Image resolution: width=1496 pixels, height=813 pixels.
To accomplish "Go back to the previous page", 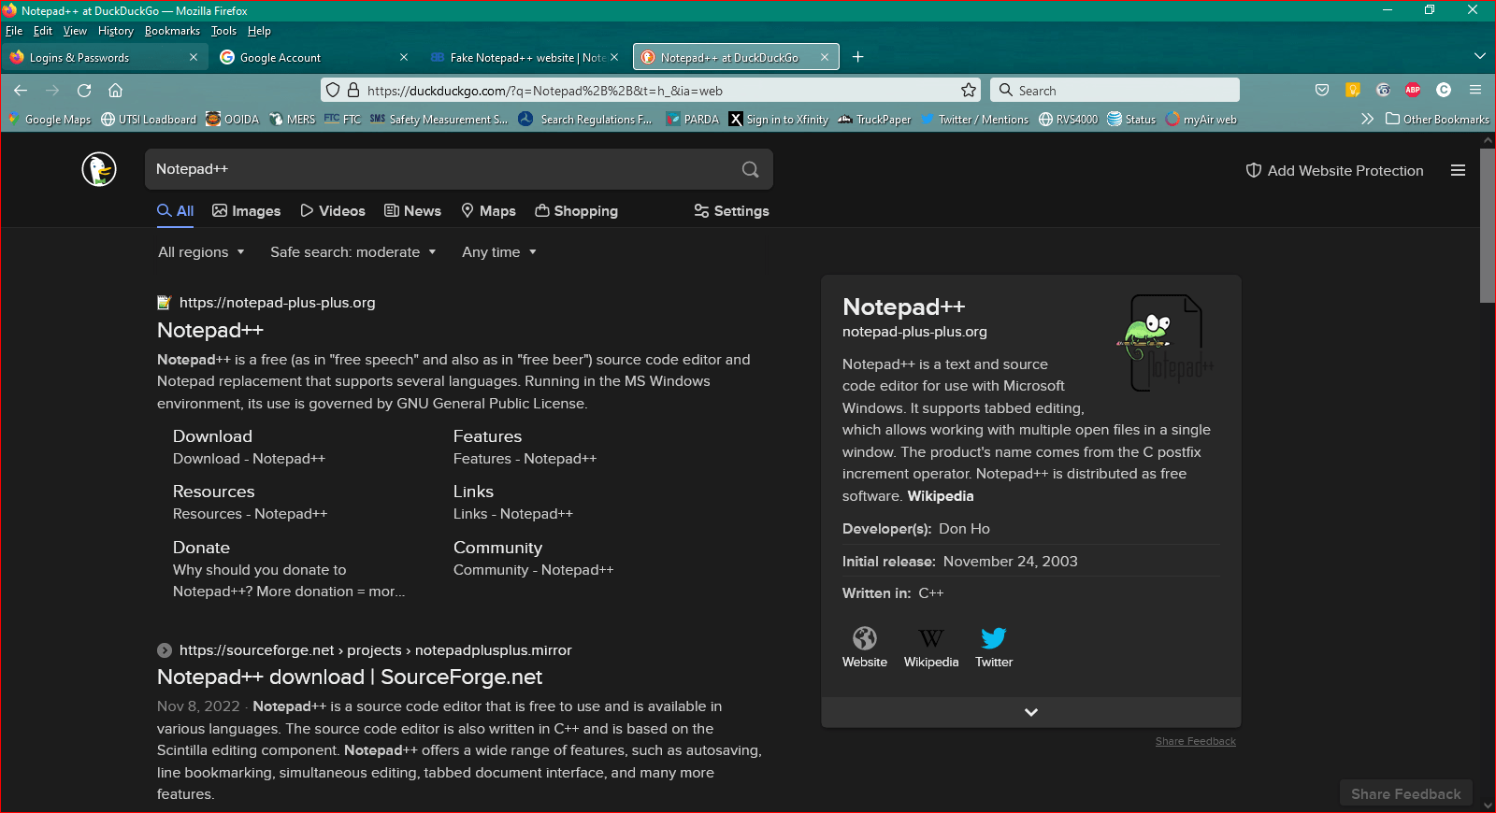I will point(21,91).
